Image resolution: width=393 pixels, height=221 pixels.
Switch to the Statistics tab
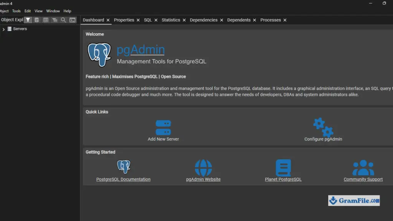pyautogui.click(x=171, y=20)
